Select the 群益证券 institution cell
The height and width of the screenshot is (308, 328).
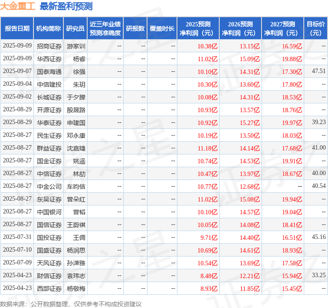coord(49,148)
